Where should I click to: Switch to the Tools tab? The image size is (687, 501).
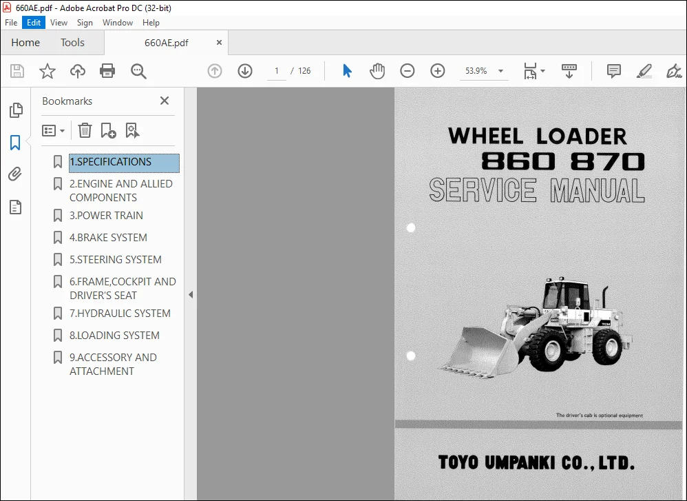(x=72, y=43)
